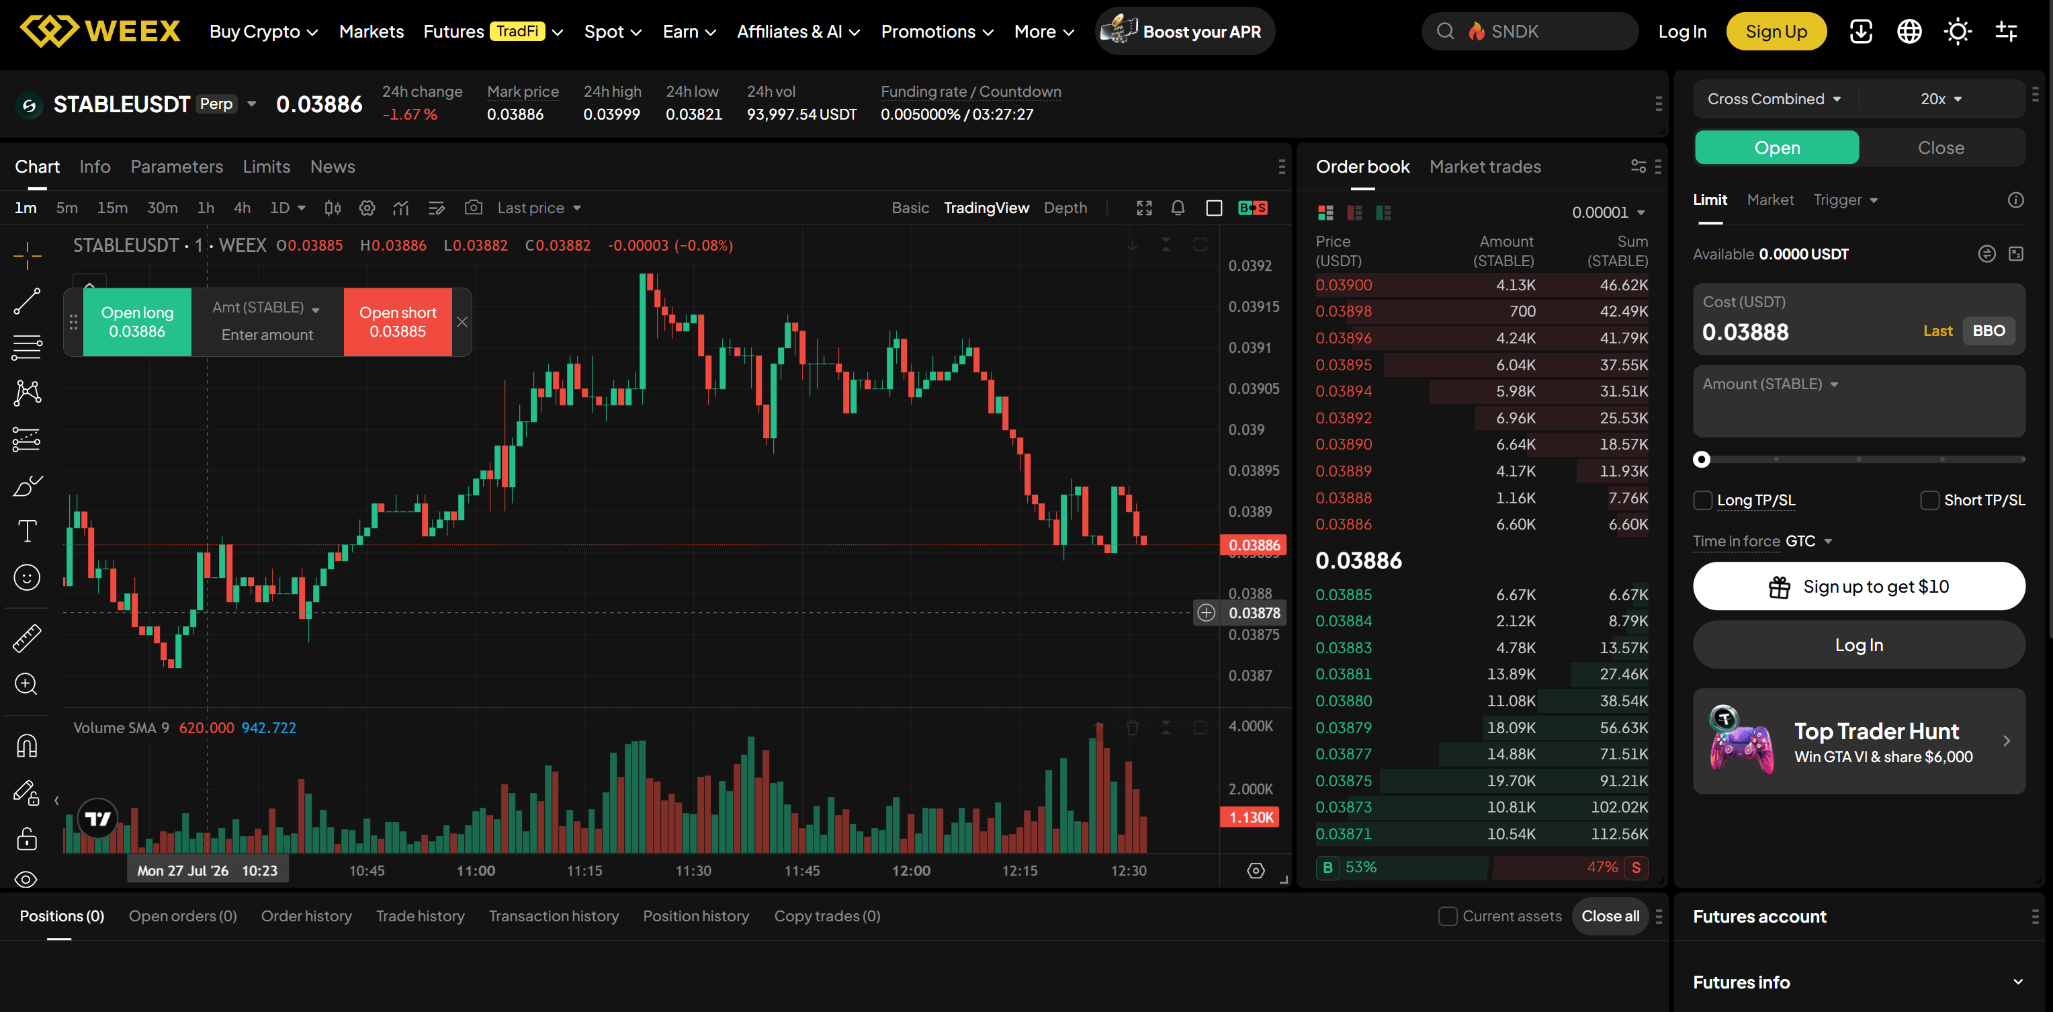Select the crosshair cursor tool

tap(27, 256)
